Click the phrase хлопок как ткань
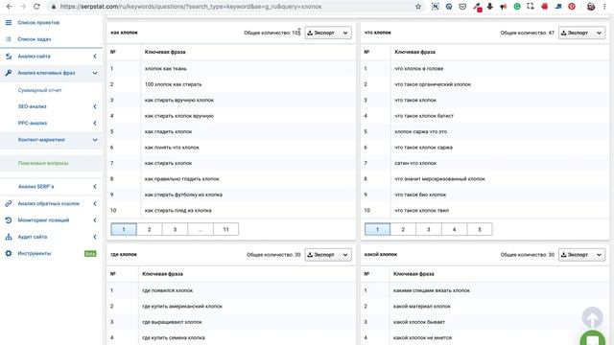This screenshot has width=614, height=345. (x=166, y=68)
